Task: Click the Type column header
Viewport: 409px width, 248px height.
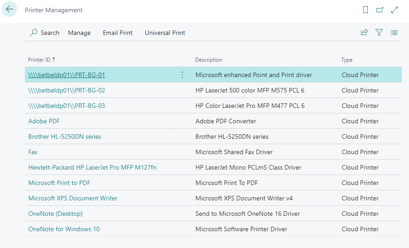Action: pyautogui.click(x=346, y=60)
